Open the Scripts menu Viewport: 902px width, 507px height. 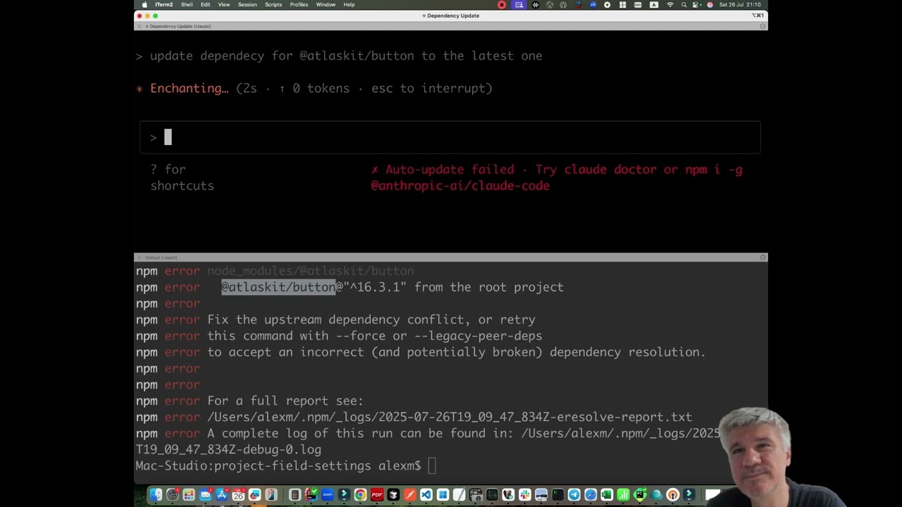coord(273,5)
